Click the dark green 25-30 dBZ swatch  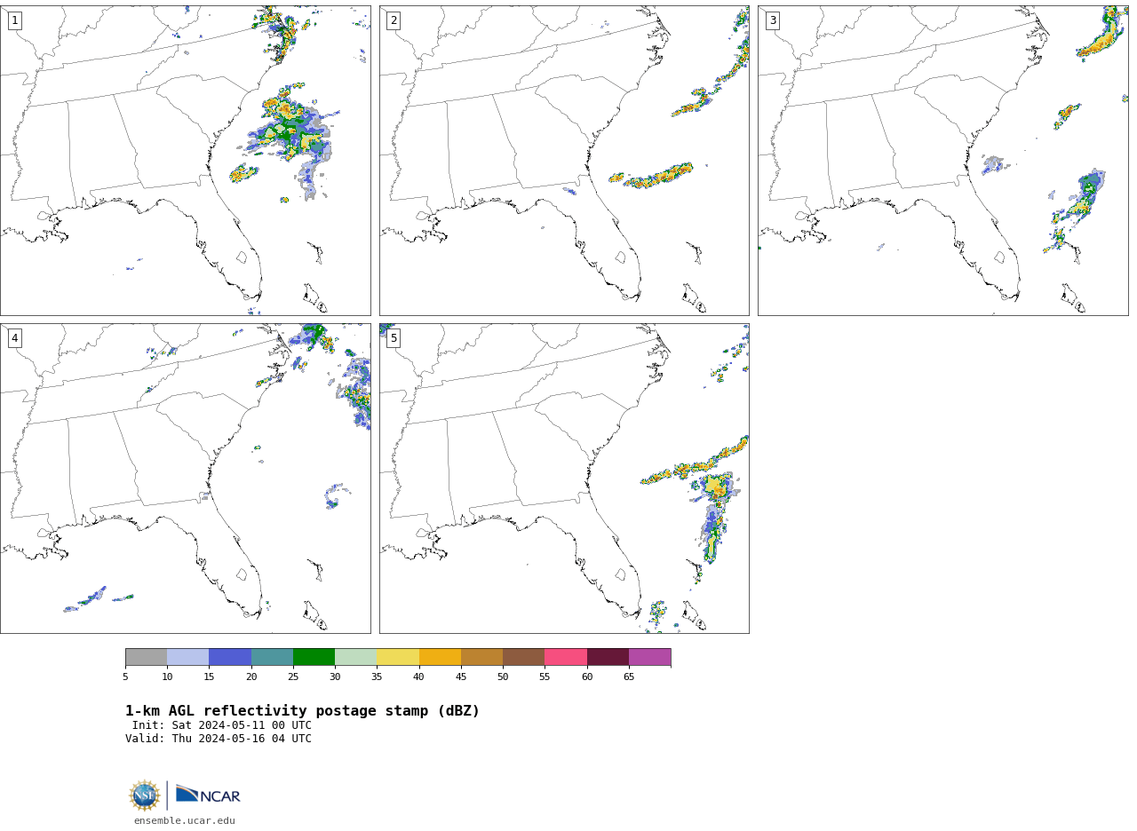coord(314,657)
